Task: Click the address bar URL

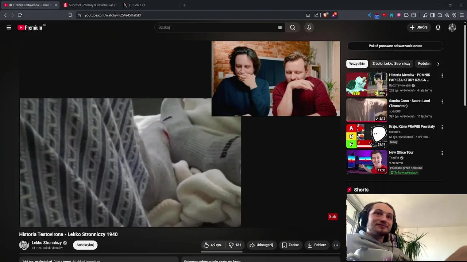Action: coord(113,15)
